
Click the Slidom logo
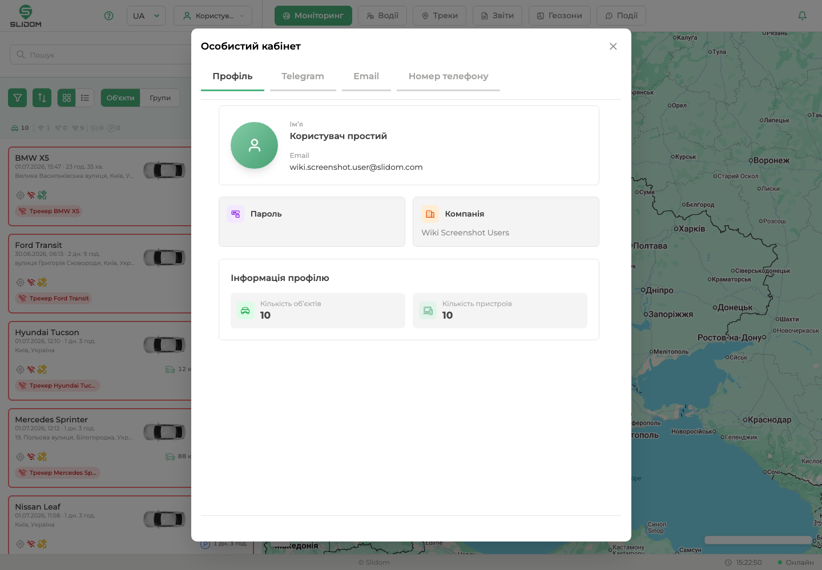[26, 16]
